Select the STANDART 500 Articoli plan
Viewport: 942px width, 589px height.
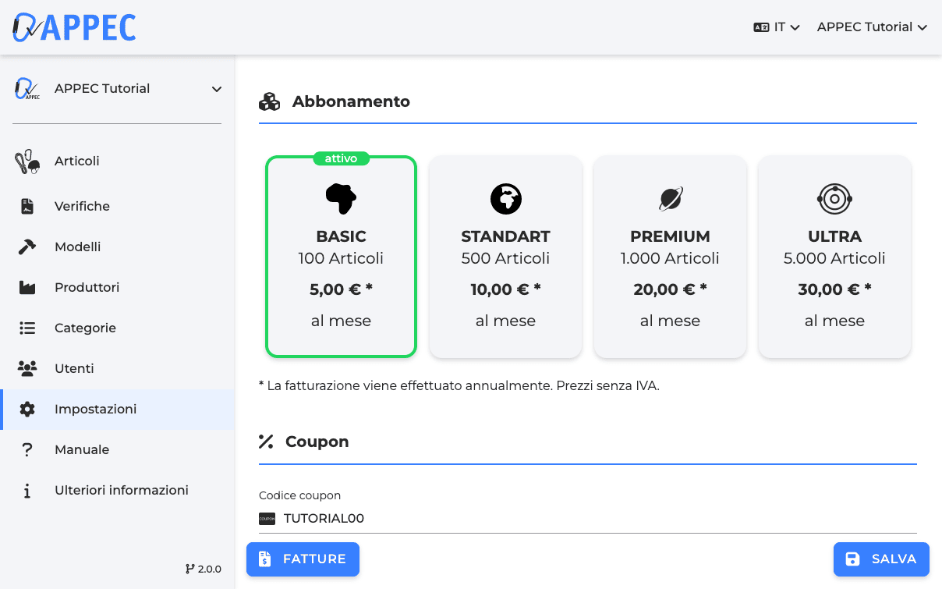pos(505,257)
